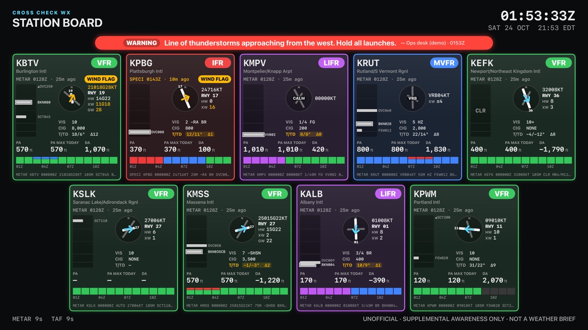588x330 pixels.
Task: Click the KALB station identifier heading
Action: click(x=312, y=194)
